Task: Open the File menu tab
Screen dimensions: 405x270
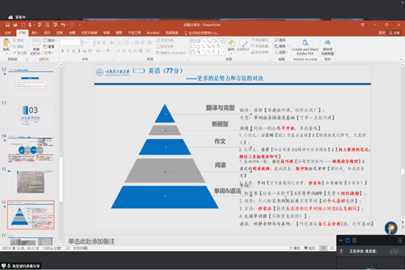Action: (7, 31)
